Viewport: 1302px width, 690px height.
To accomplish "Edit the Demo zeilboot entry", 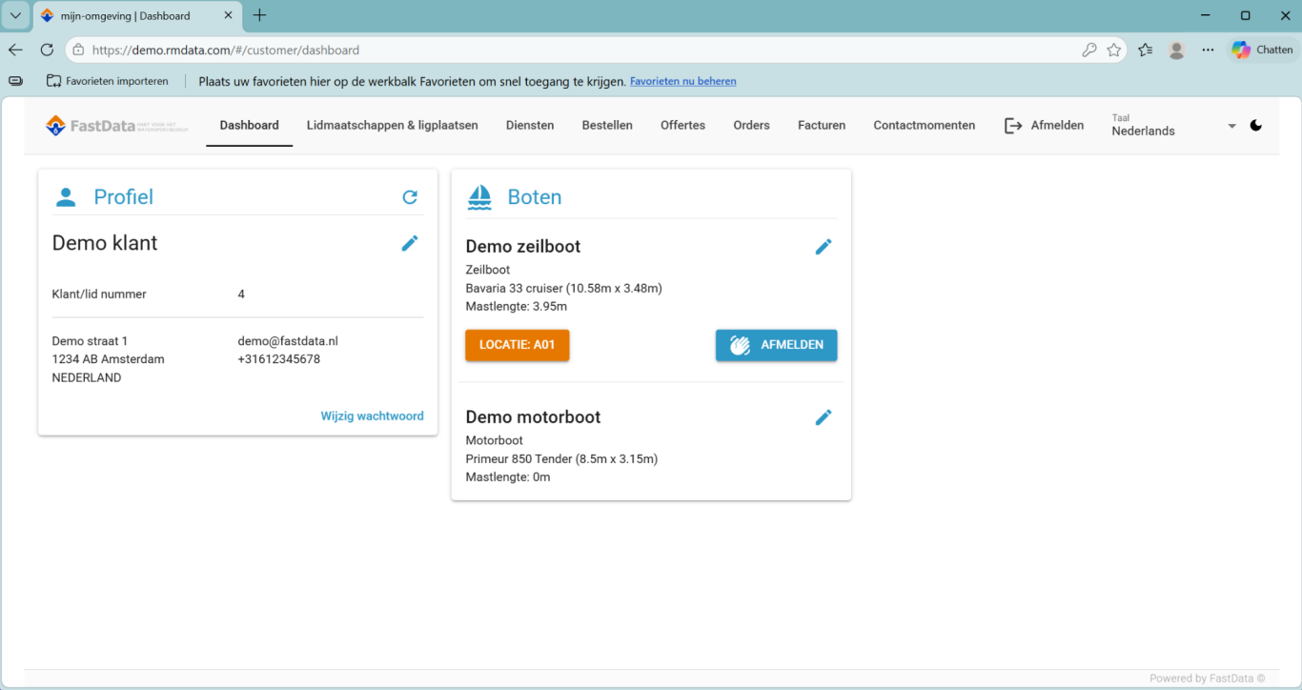I will coord(824,247).
